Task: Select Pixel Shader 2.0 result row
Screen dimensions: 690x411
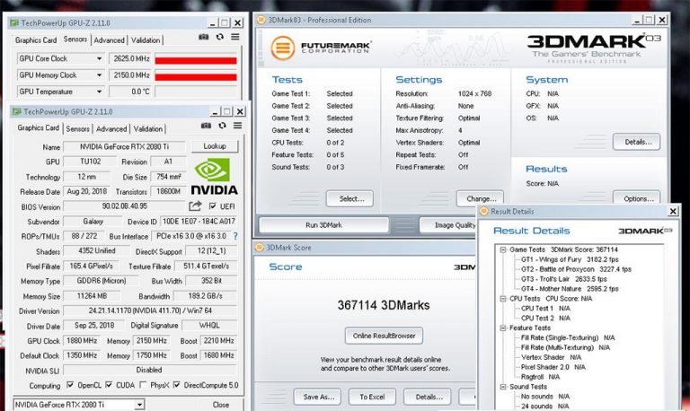Action: [x=553, y=367]
